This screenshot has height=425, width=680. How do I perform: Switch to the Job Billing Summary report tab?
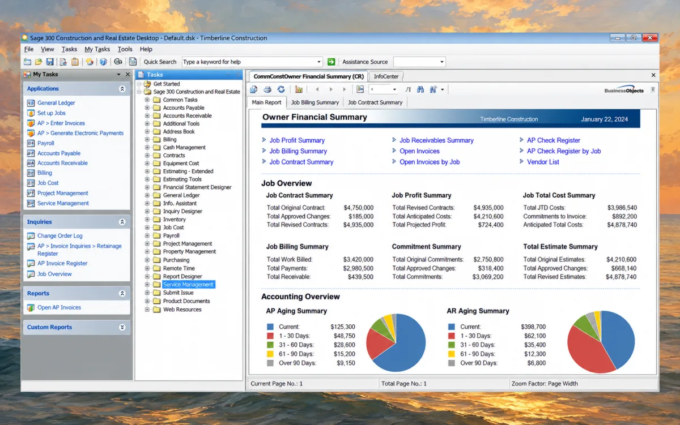[315, 102]
